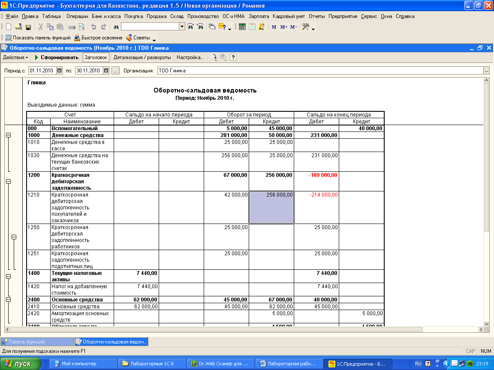Click the M memory button
Image resolution: width=494 pixels, height=370 pixels.
[x=274, y=27]
